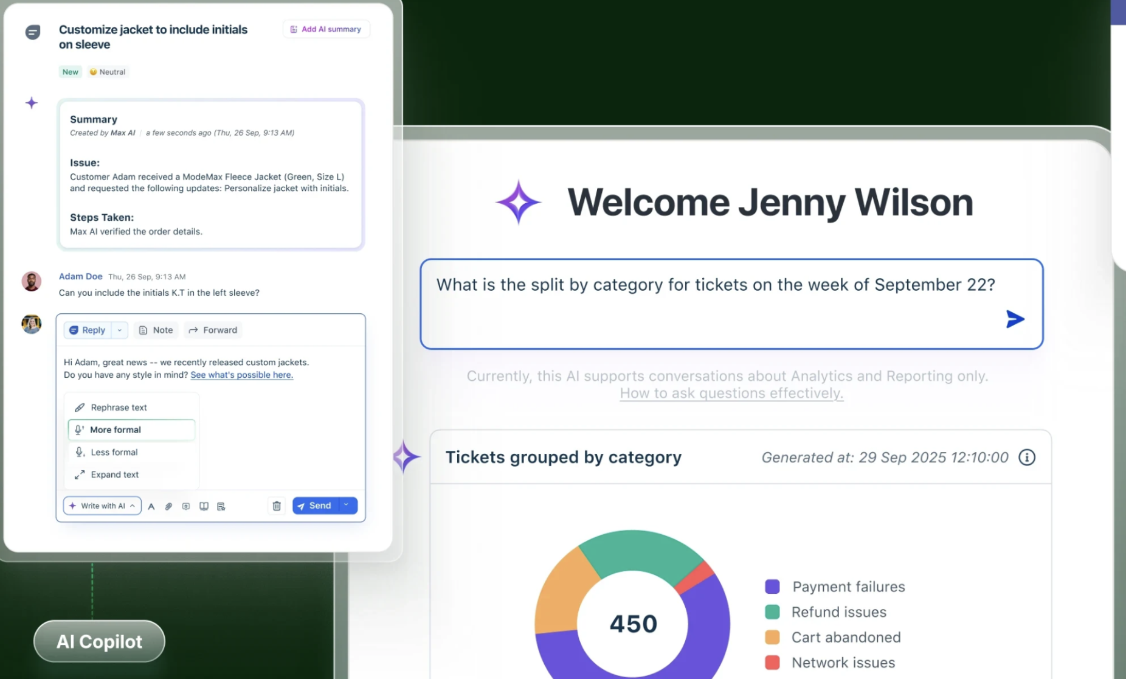This screenshot has width=1126, height=679.
Task: Click Adam Doe's avatar photo
Action: (x=32, y=281)
